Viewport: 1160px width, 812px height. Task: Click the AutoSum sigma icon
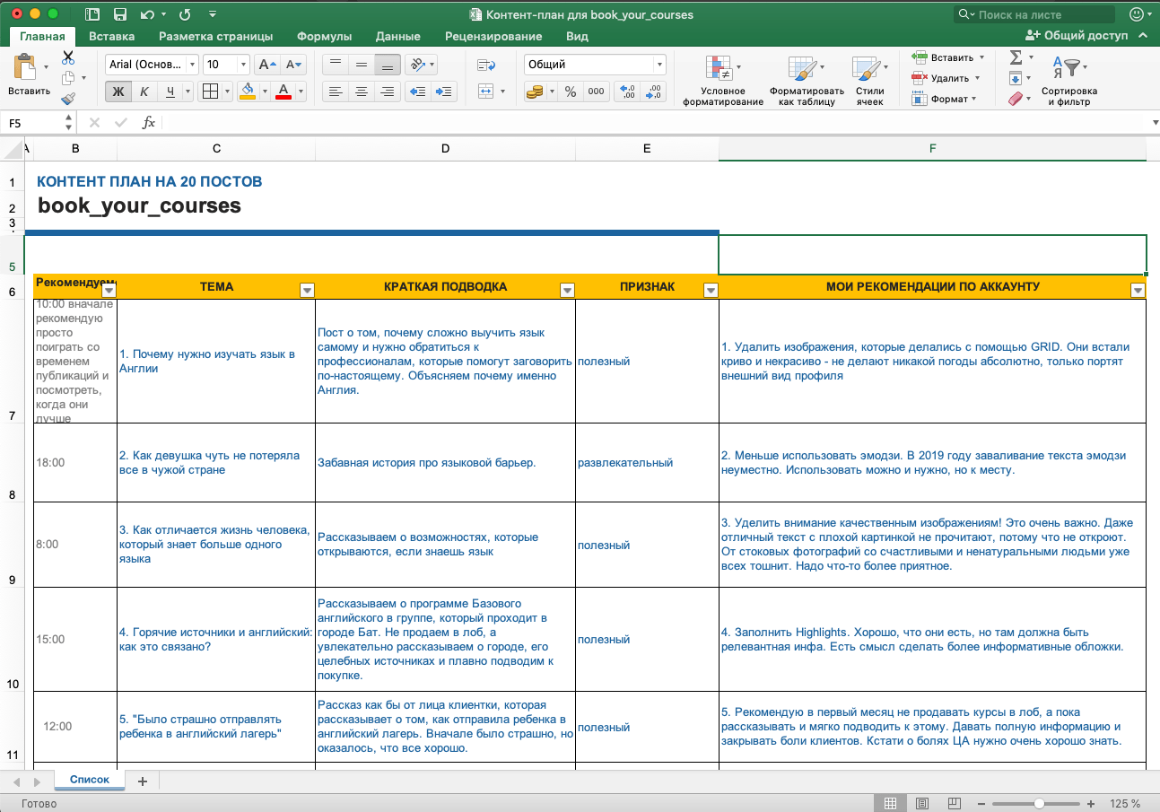point(1016,57)
